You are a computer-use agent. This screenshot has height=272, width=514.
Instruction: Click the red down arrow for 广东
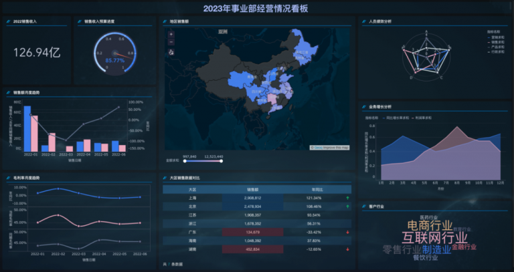347,233
